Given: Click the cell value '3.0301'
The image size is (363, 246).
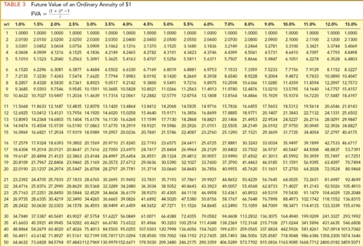Looking at the screenshot, I should click(x=21, y=46).
